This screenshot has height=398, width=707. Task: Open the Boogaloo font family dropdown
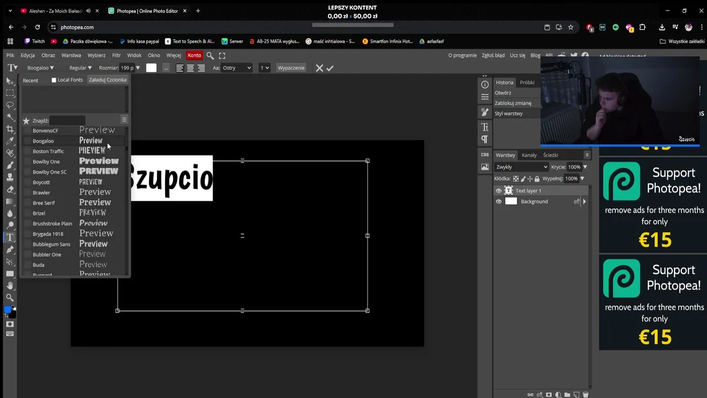point(40,68)
